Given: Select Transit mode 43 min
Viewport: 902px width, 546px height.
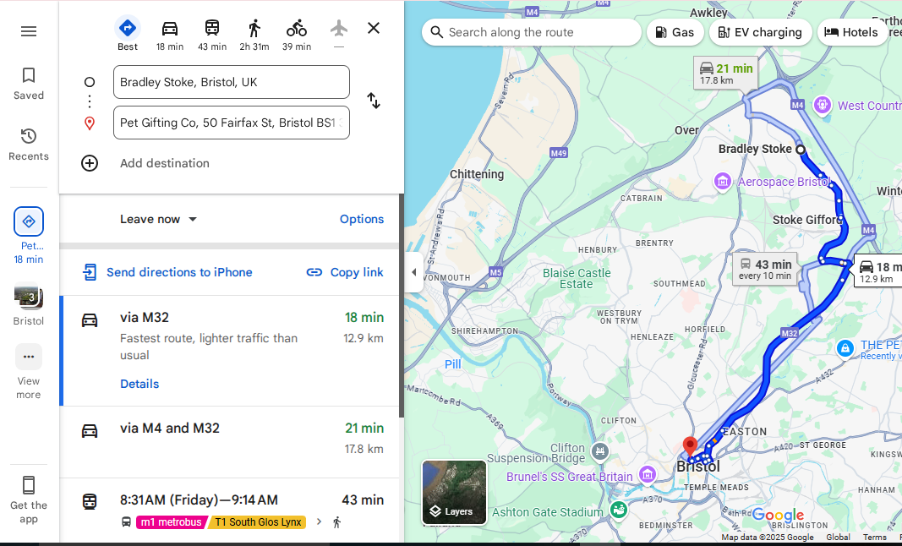Looking at the screenshot, I should click(x=212, y=34).
